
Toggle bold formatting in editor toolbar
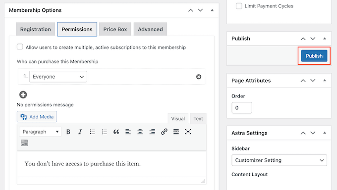(68, 132)
